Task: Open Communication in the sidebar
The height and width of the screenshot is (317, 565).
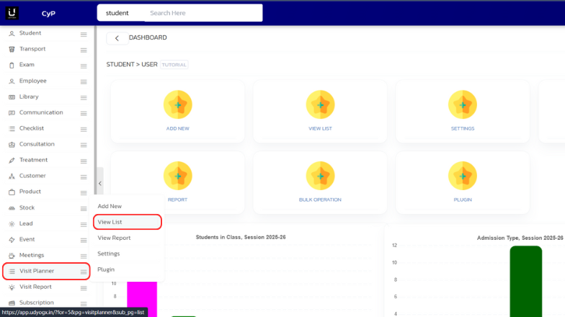Action: 40,112
